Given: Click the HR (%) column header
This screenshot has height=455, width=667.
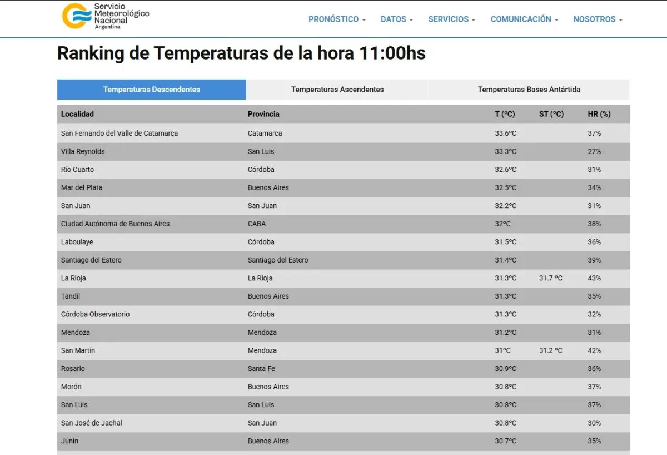Looking at the screenshot, I should [x=599, y=114].
